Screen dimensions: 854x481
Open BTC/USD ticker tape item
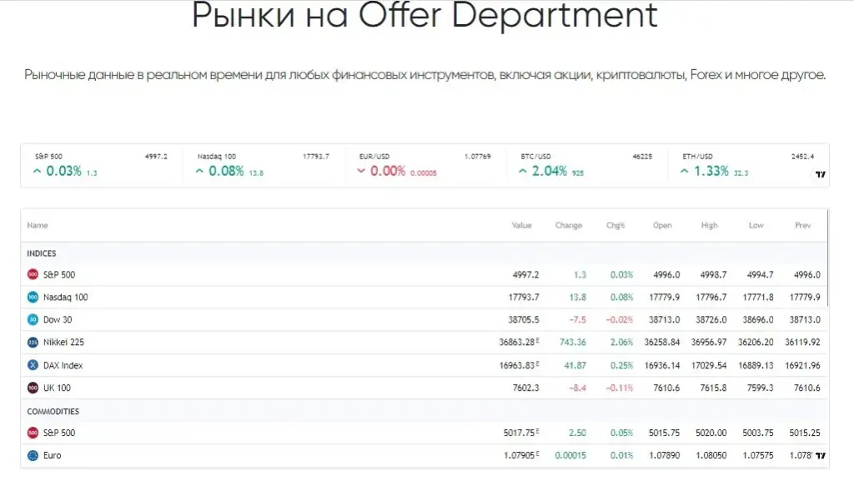[x=587, y=165]
